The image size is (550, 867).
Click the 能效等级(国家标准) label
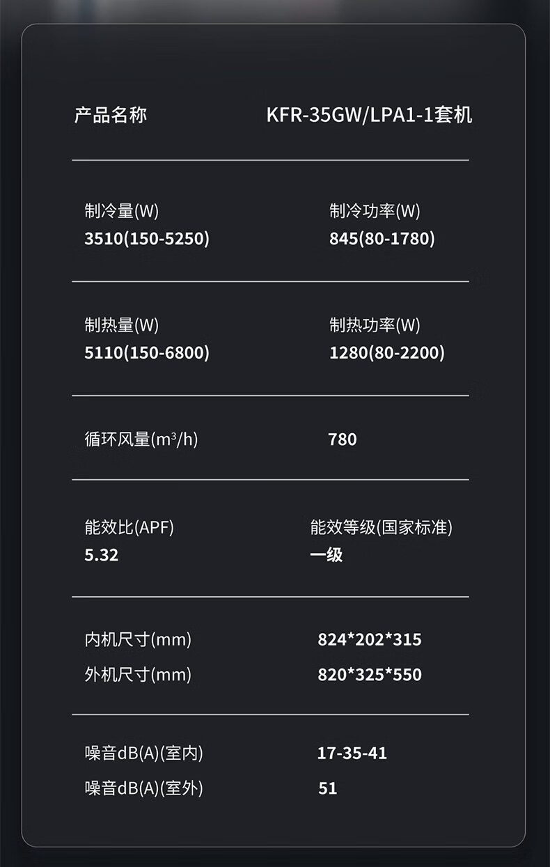coord(381,528)
